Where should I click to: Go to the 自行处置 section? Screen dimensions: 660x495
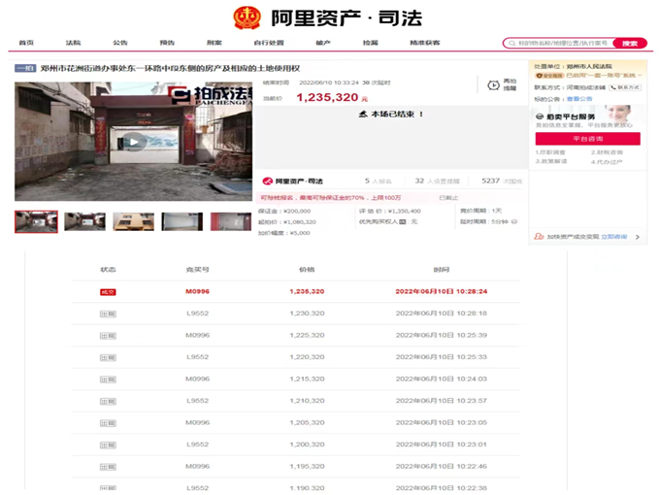(x=268, y=43)
